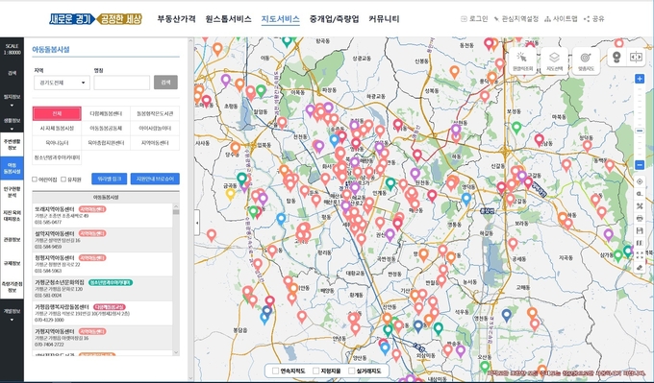Click the 지원안내 브로슈어 blue button
Viewport: 654px width, 383px height.
tap(155, 179)
